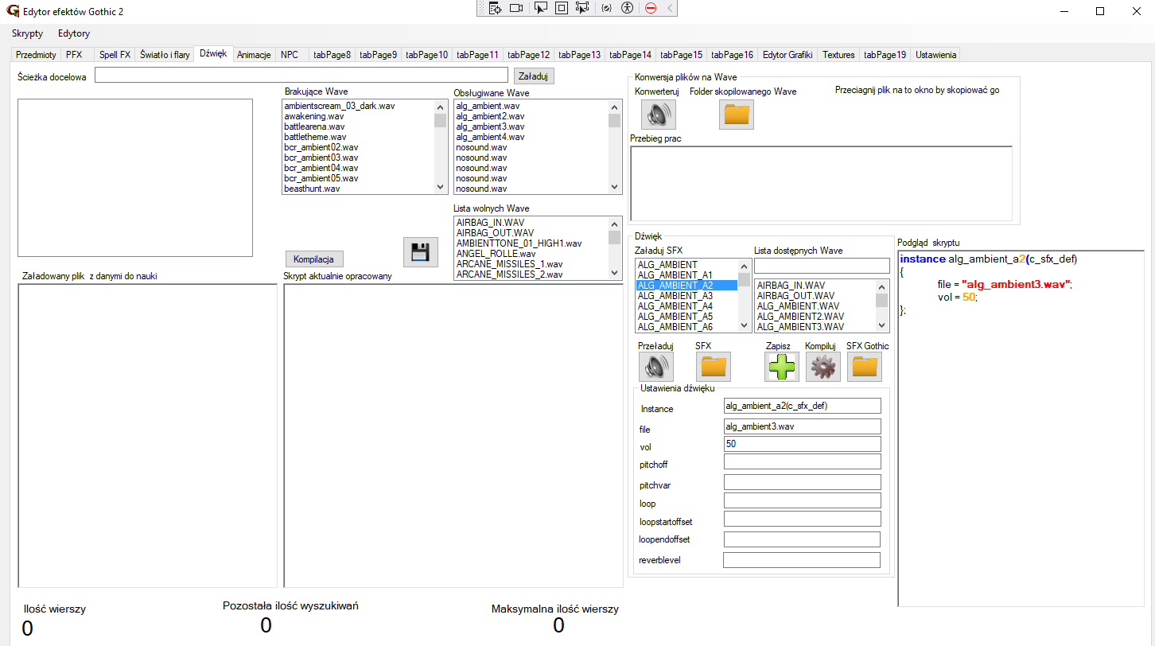
Task: Click down arrow of Lista wolnych Wave scrollbar
Action: pos(614,272)
